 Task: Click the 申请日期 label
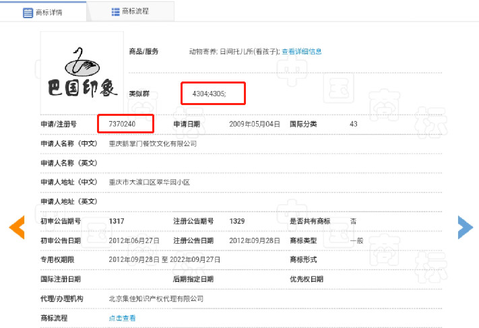pyautogui.click(x=187, y=124)
